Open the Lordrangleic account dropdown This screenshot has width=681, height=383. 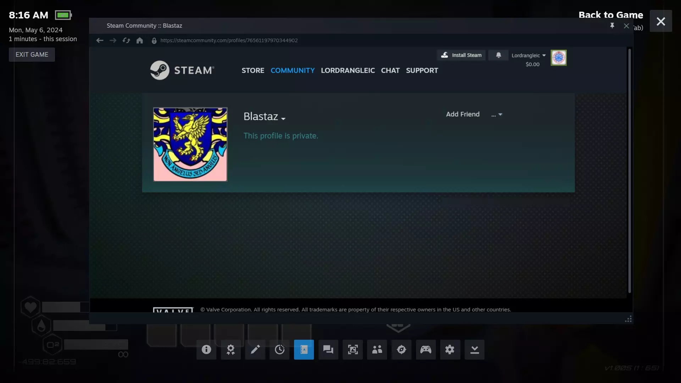[x=528, y=55]
